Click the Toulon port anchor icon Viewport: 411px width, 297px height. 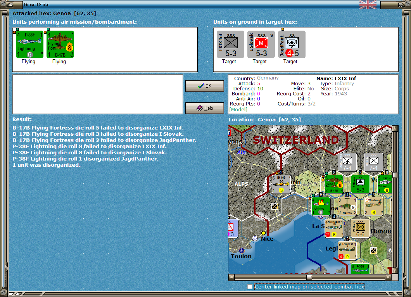click(x=242, y=250)
